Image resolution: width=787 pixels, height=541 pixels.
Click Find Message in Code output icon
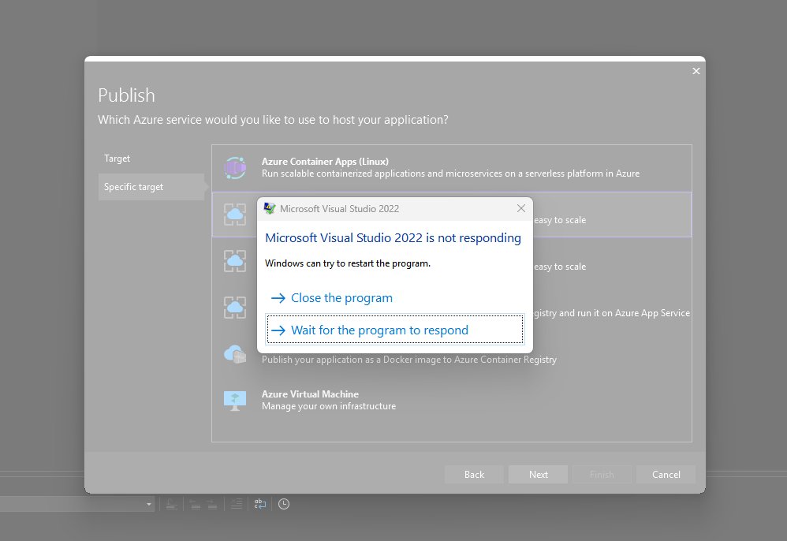click(171, 504)
